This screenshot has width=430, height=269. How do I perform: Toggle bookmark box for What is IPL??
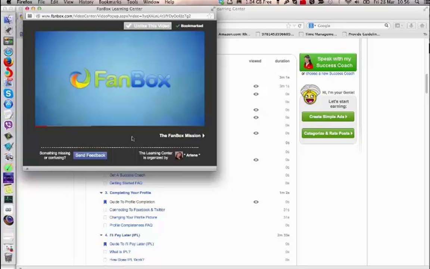click(105, 252)
